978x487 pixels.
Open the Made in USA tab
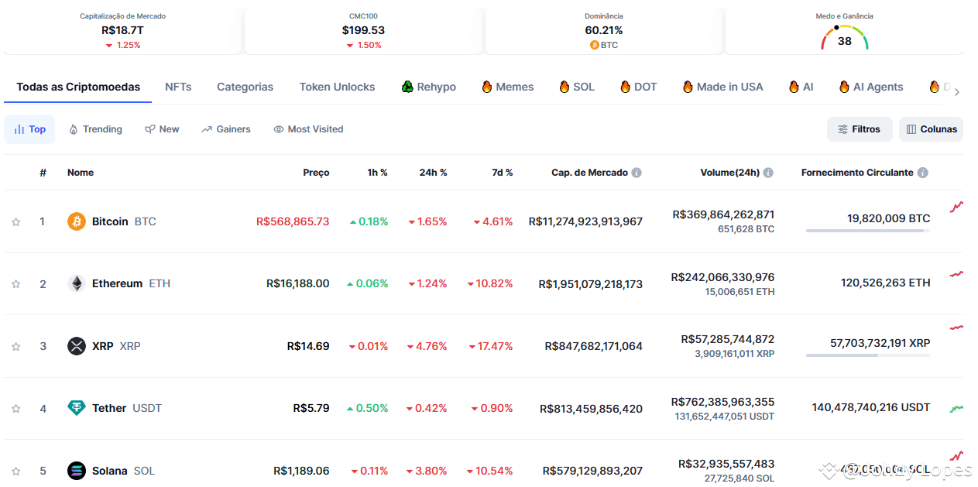click(723, 87)
